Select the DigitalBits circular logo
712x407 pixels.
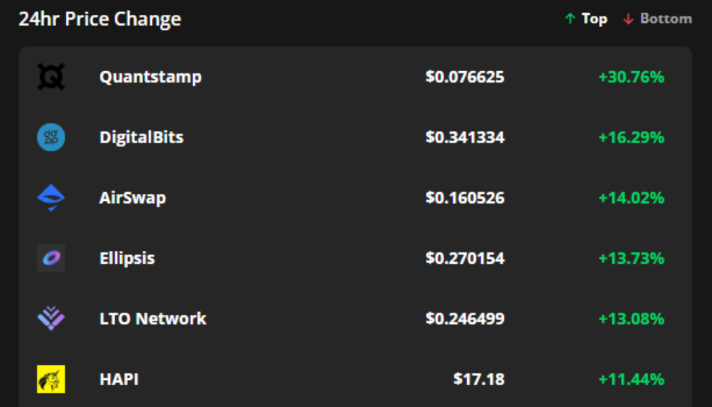click(52, 137)
